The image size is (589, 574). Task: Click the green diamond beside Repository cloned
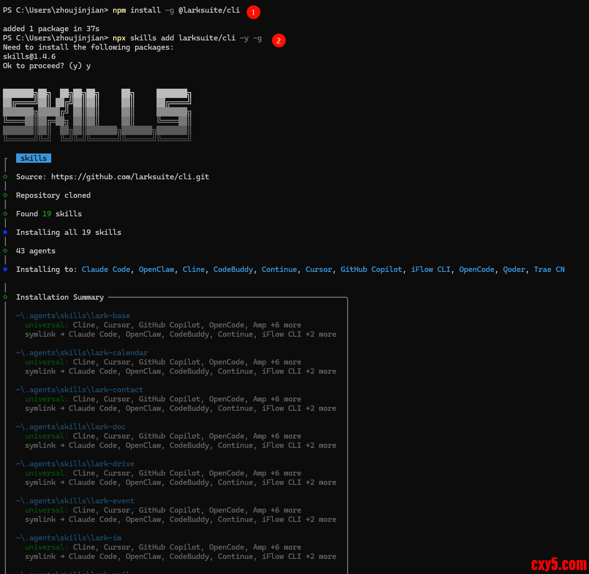pos(5,195)
